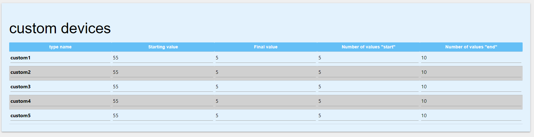Select the "Final value" column header
This screenshot has height=137, width=534.
point(266,47)
